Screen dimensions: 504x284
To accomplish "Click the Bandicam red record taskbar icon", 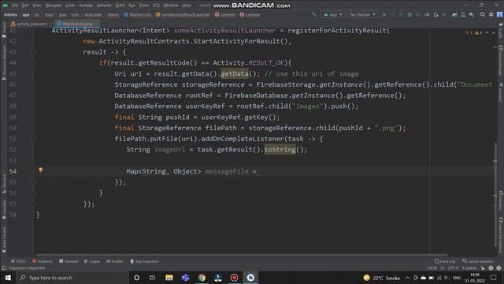I will [x=235, y=278].
